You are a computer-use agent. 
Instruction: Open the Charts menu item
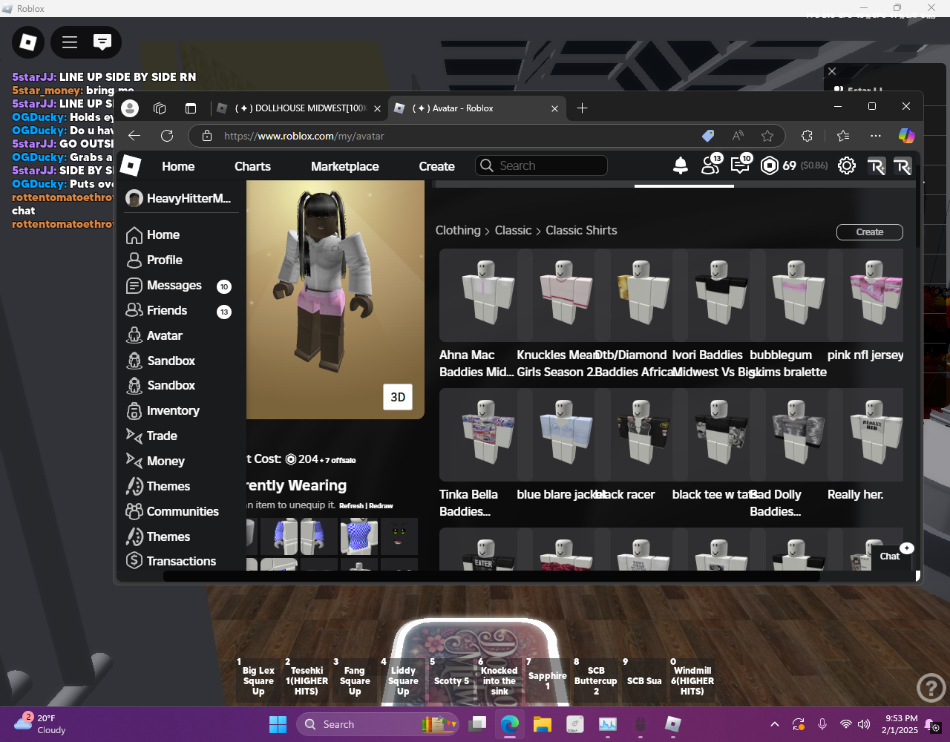tap(252, 166)
